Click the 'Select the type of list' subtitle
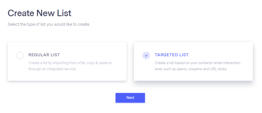The image size is (262, 113). [49, 25]
